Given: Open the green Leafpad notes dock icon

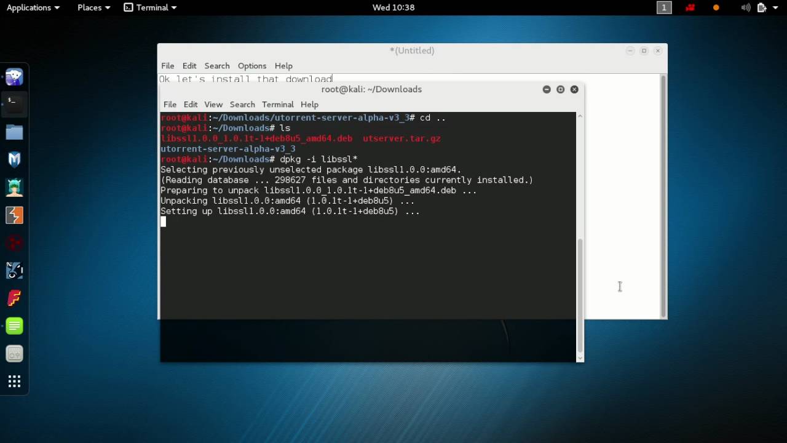Looking at the screenshot, I should 14,325.
